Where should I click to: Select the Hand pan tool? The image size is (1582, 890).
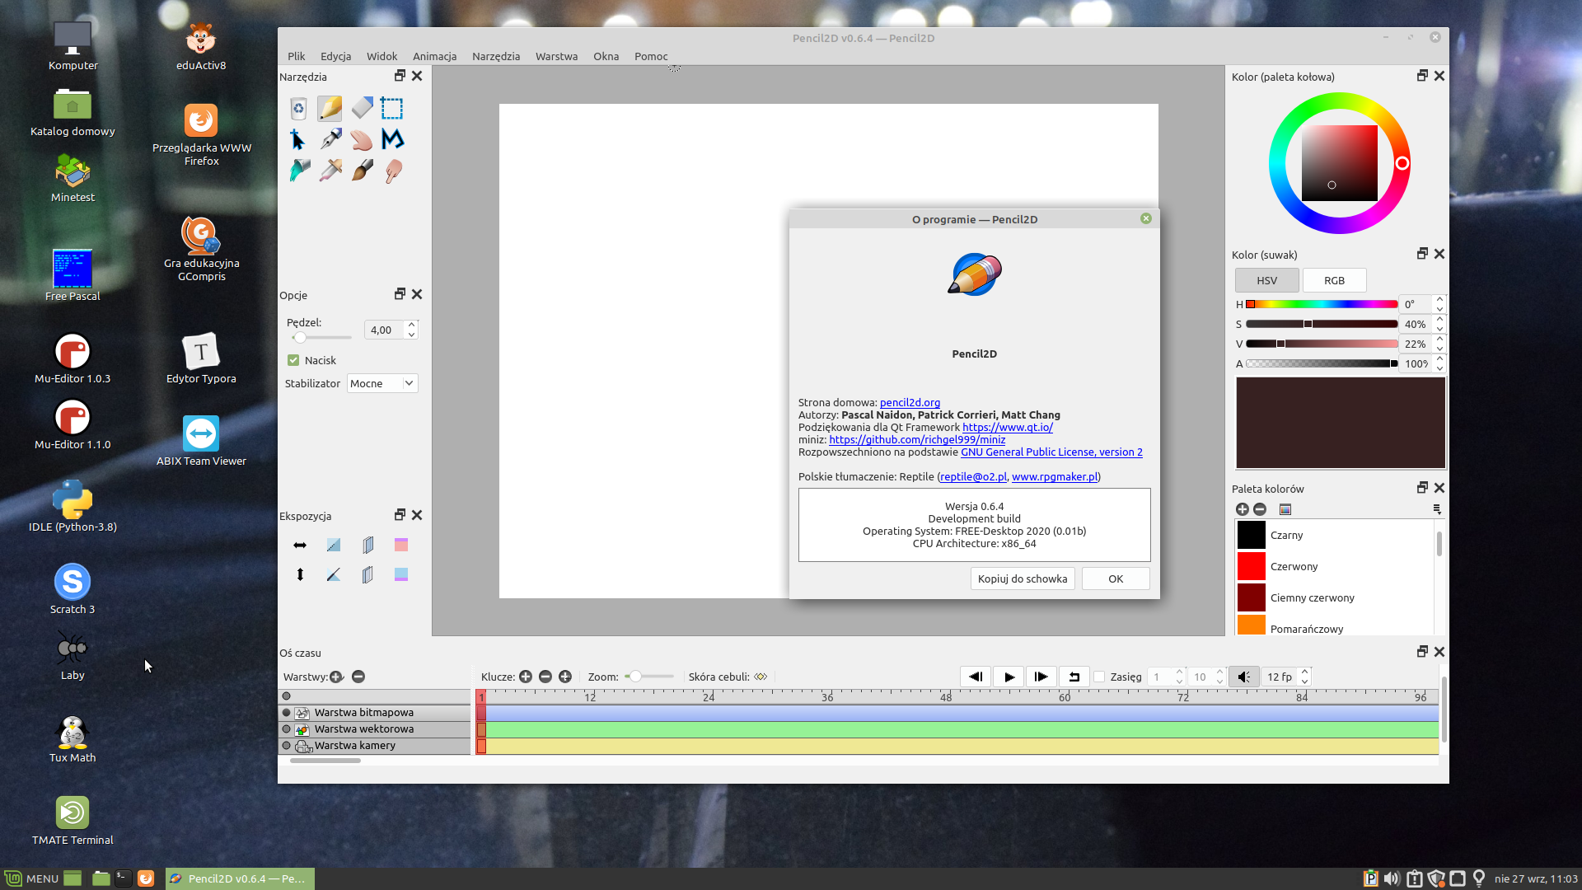362,139
